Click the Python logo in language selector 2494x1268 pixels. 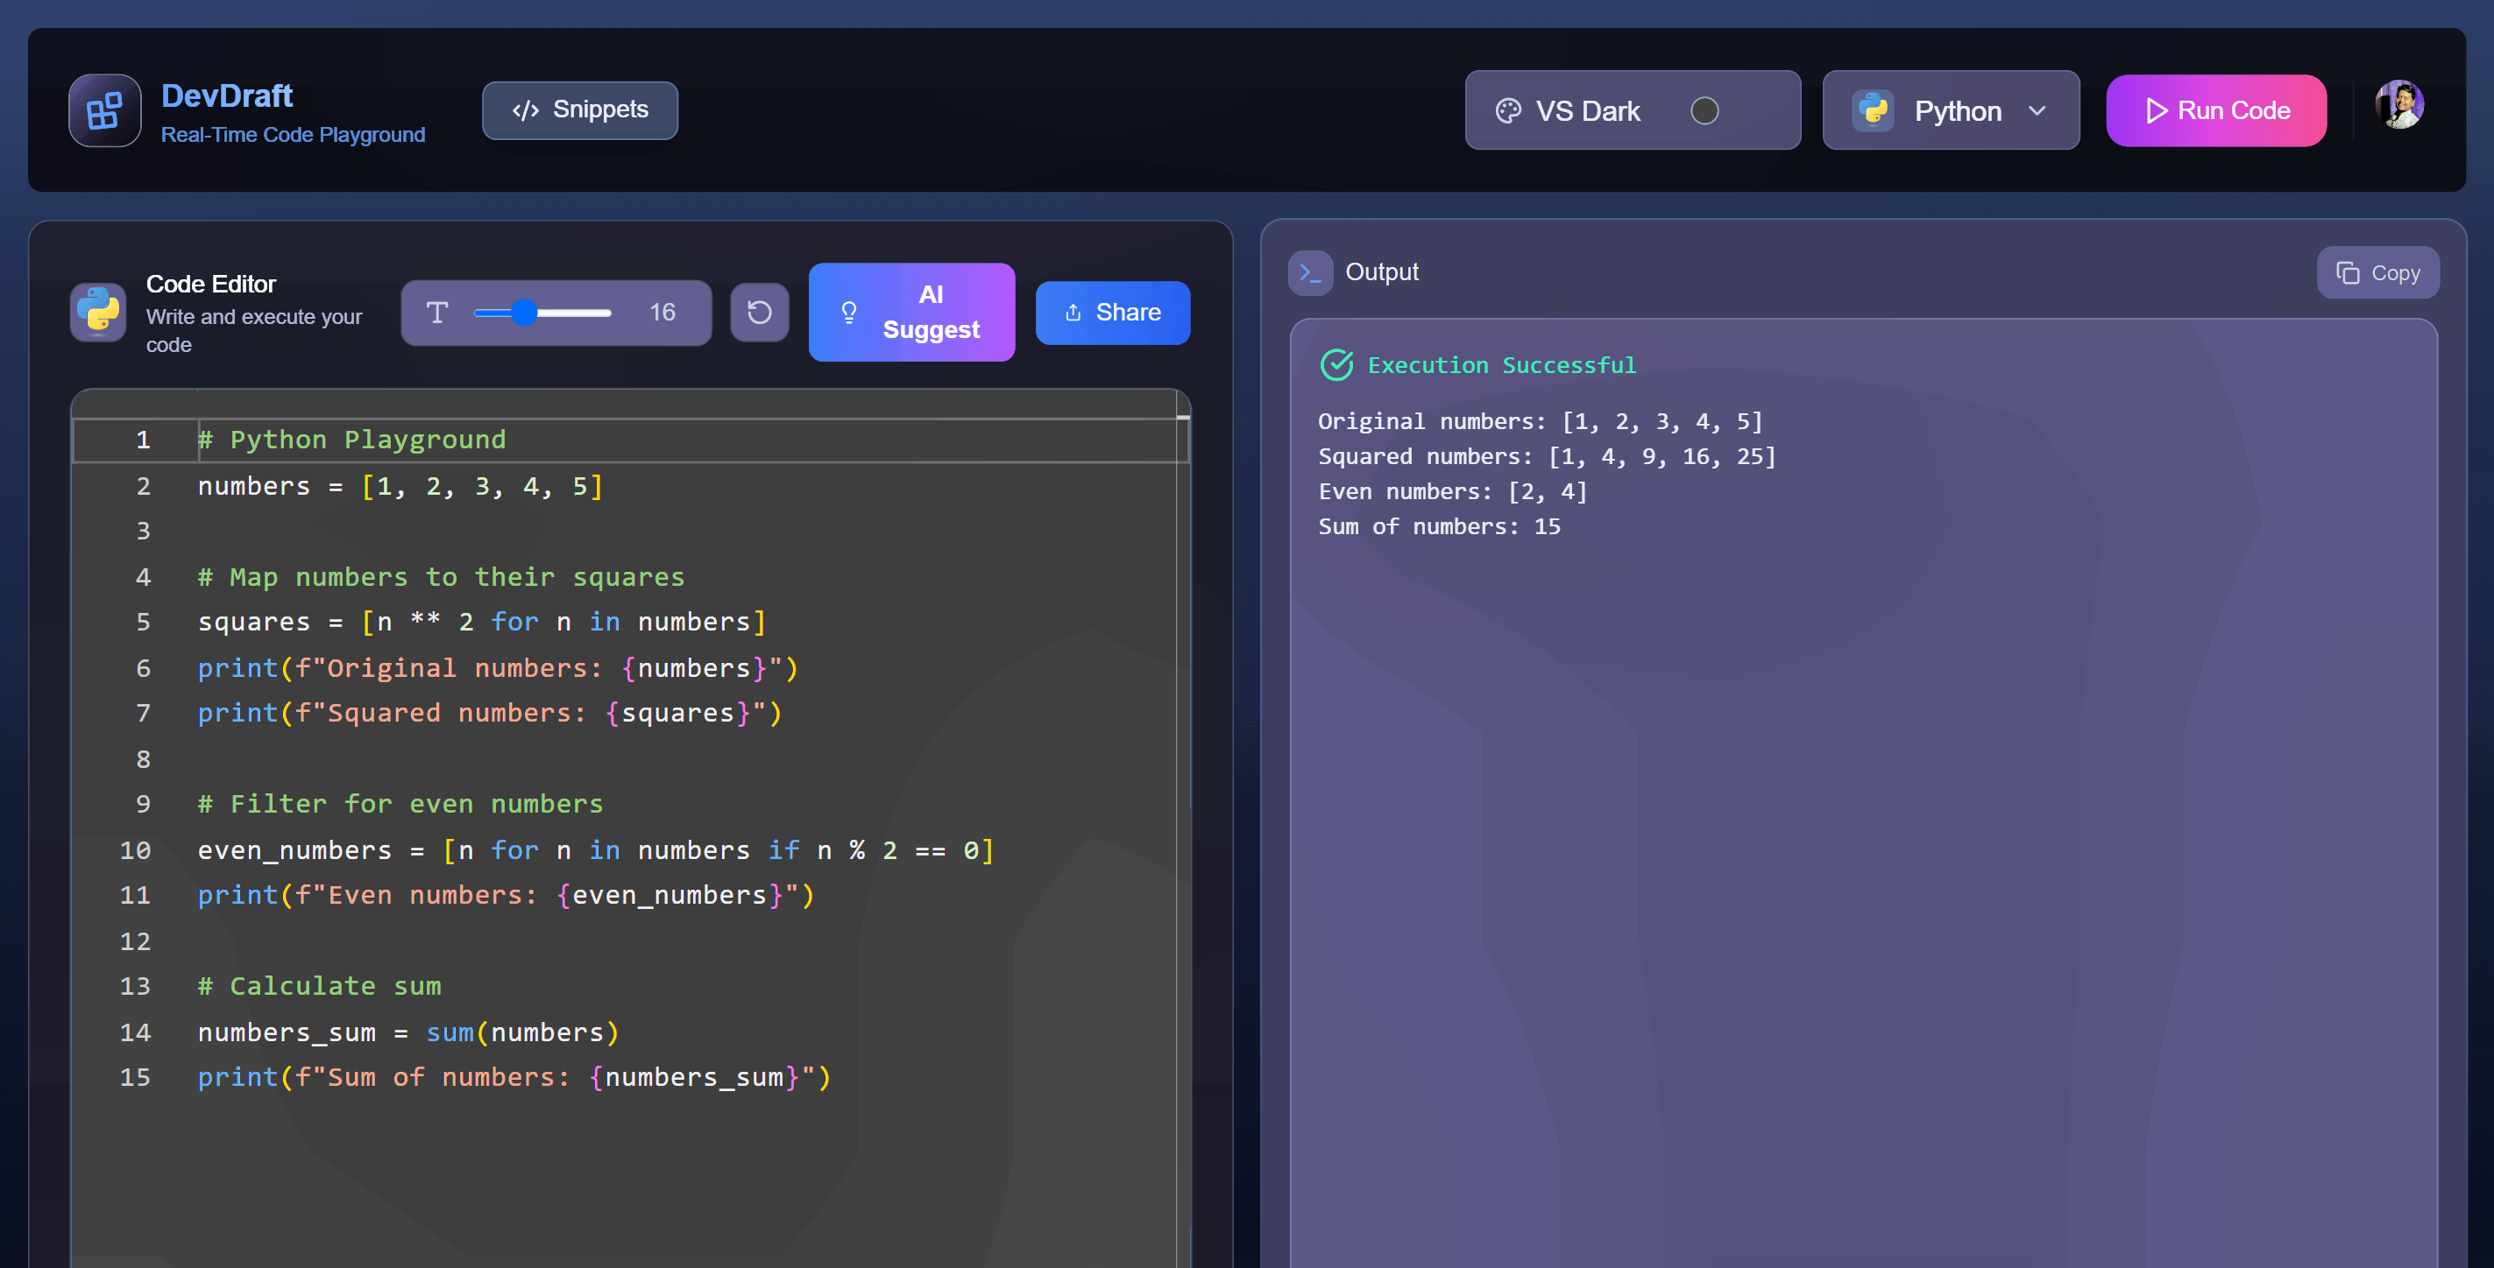click(x=1874, y=111)
